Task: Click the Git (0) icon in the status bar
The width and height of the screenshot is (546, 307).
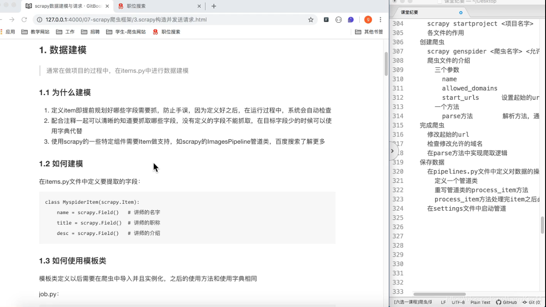Action: pyautogui.click(x=532, y=302)
